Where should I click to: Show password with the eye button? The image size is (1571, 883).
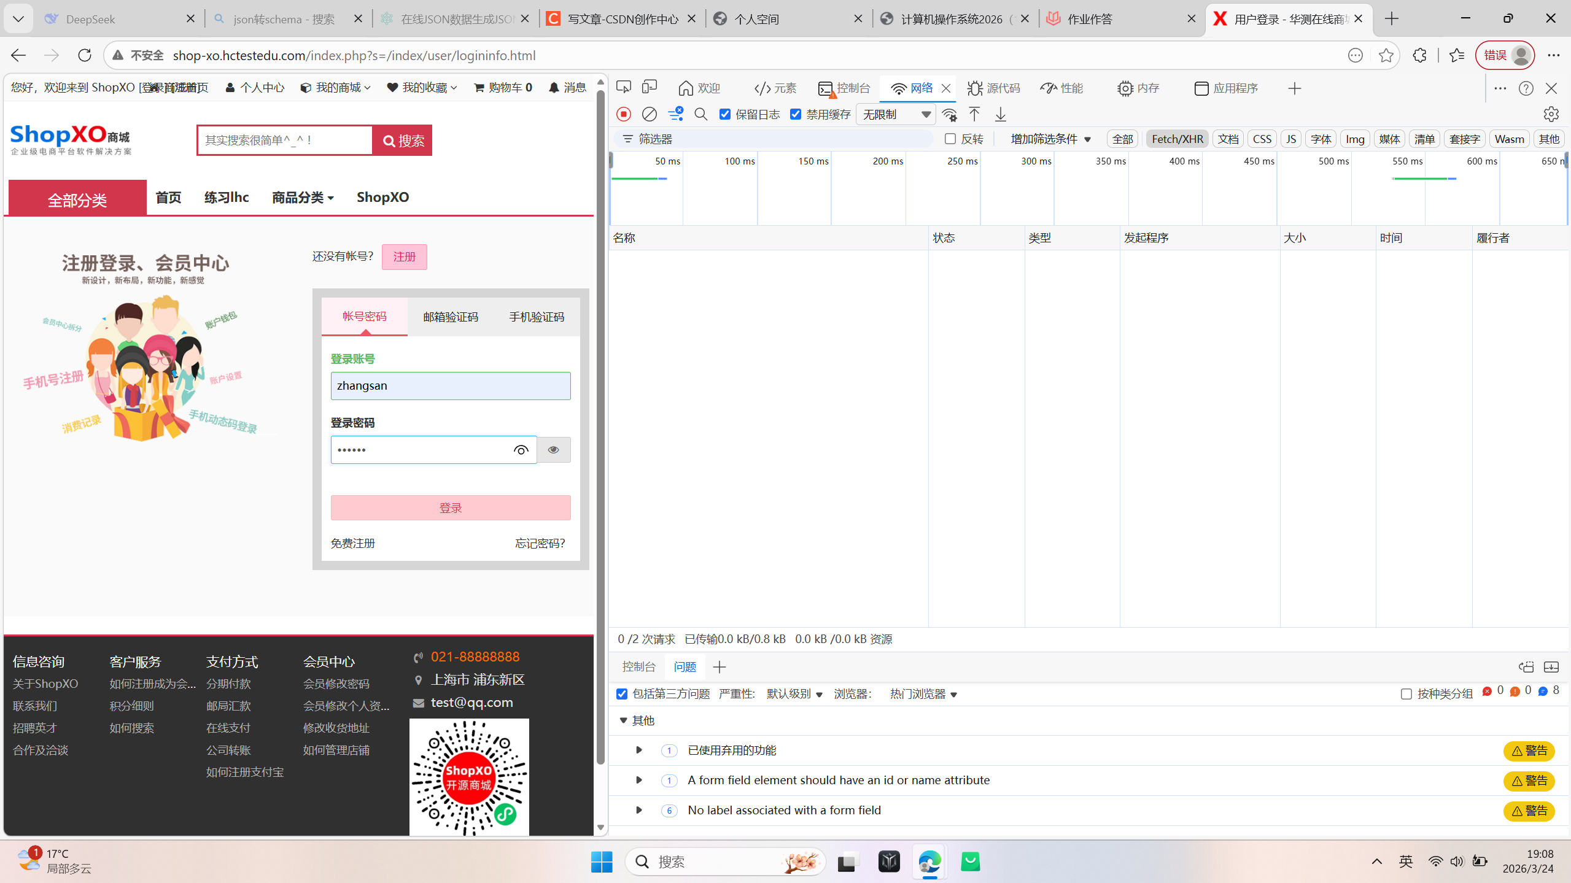pyautogui.click(x=553, y=450)
